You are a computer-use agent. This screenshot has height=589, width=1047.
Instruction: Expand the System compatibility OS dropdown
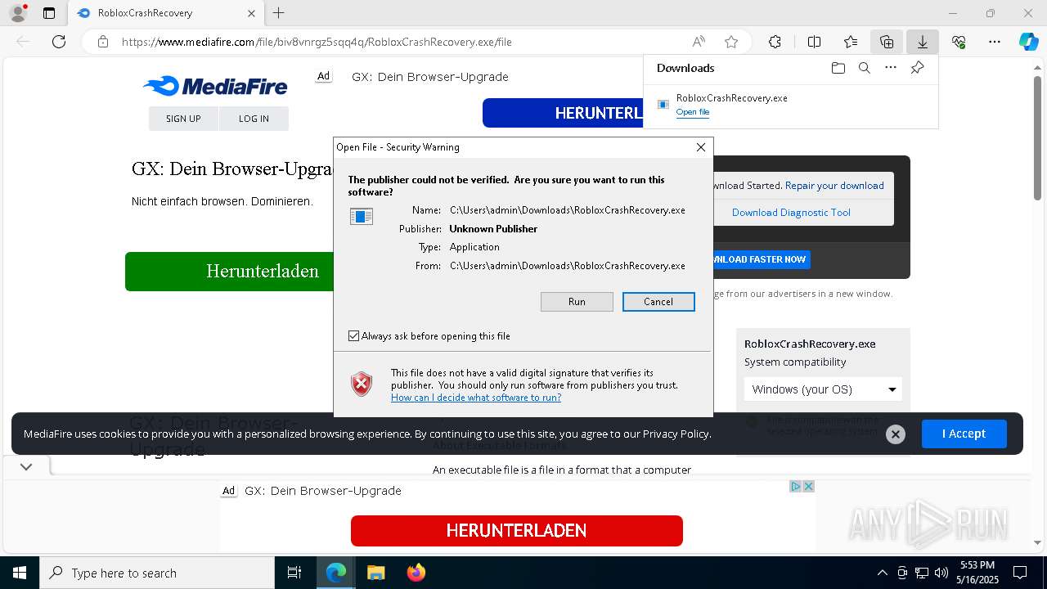pyautogui.click(x=823, y=389)
